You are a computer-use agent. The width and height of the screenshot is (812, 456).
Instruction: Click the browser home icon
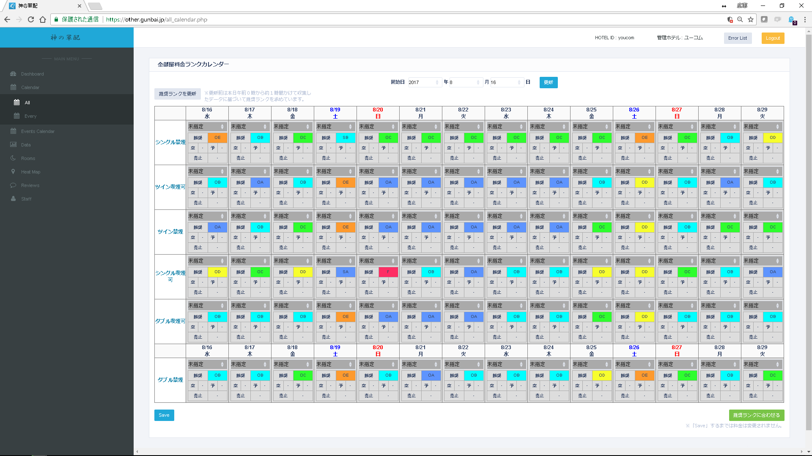click(x=43, y=19)
